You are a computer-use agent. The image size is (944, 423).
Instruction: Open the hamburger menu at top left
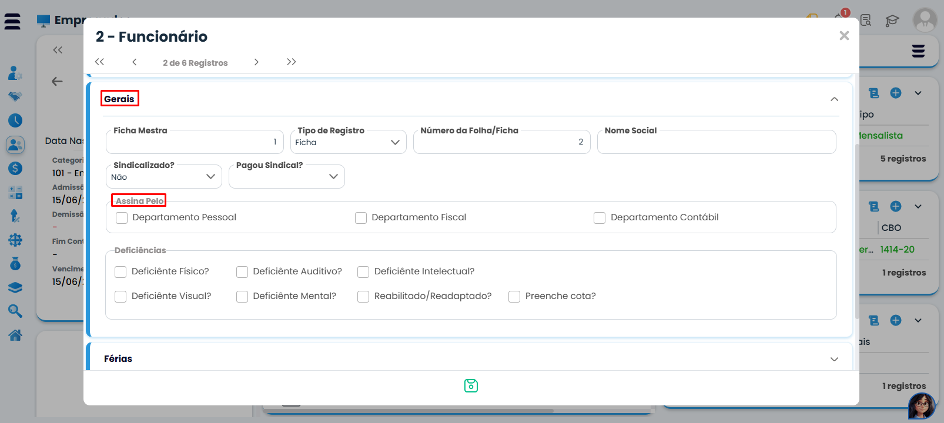click(x=12, y=22)
